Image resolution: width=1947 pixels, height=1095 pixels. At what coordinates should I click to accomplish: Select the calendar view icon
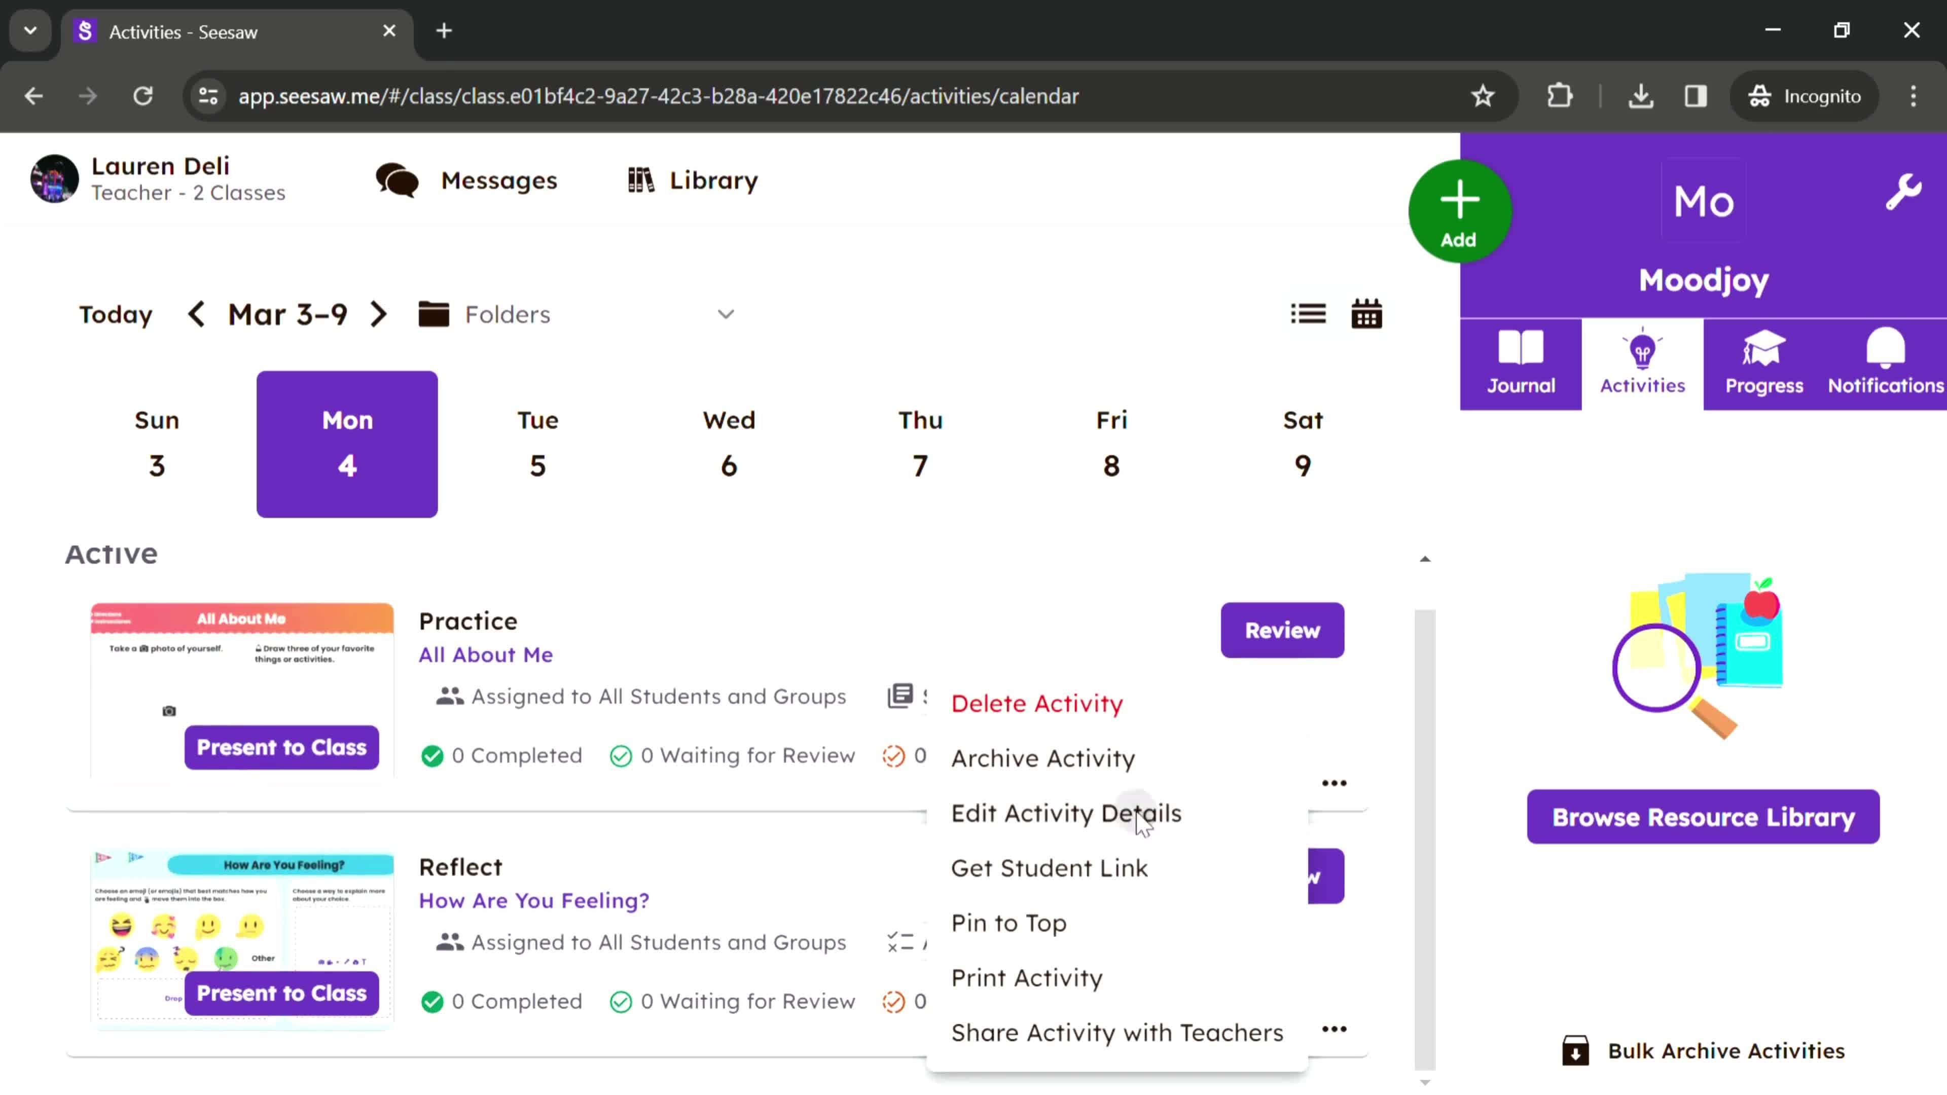point(1366,313)
